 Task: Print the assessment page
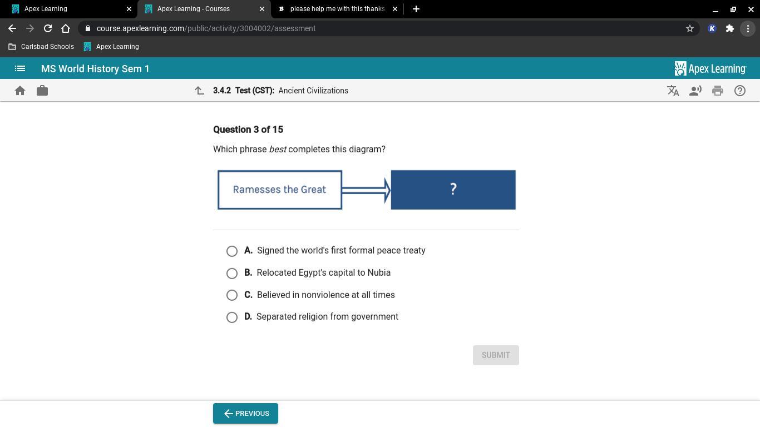coord(718,91)
